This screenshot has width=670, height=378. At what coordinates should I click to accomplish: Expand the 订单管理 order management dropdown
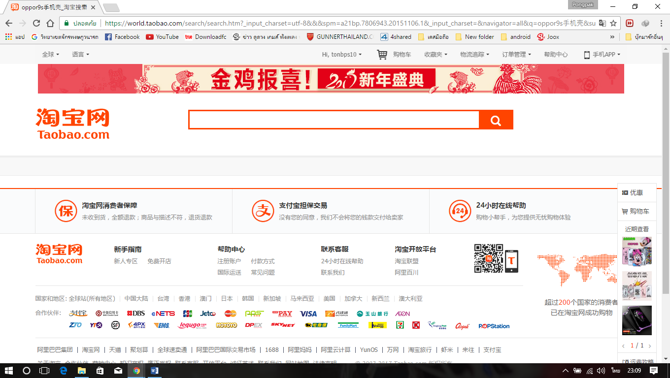pos(517,55)
